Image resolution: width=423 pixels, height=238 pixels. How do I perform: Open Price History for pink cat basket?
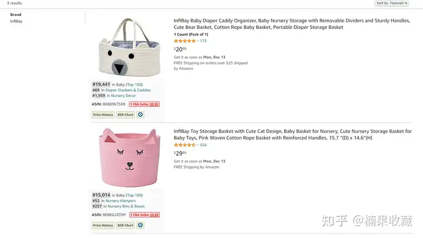[x=103, y=225]
